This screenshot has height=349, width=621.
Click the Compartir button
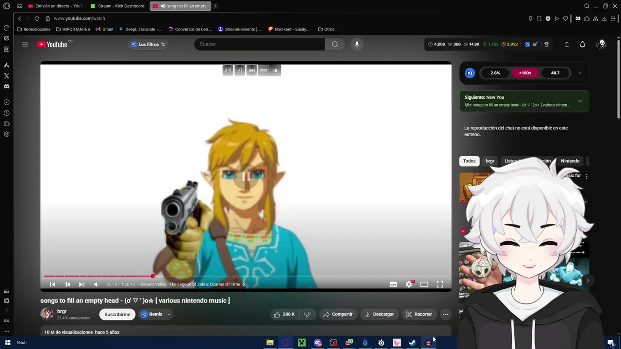pyautogui.click(x=338, y=314)
